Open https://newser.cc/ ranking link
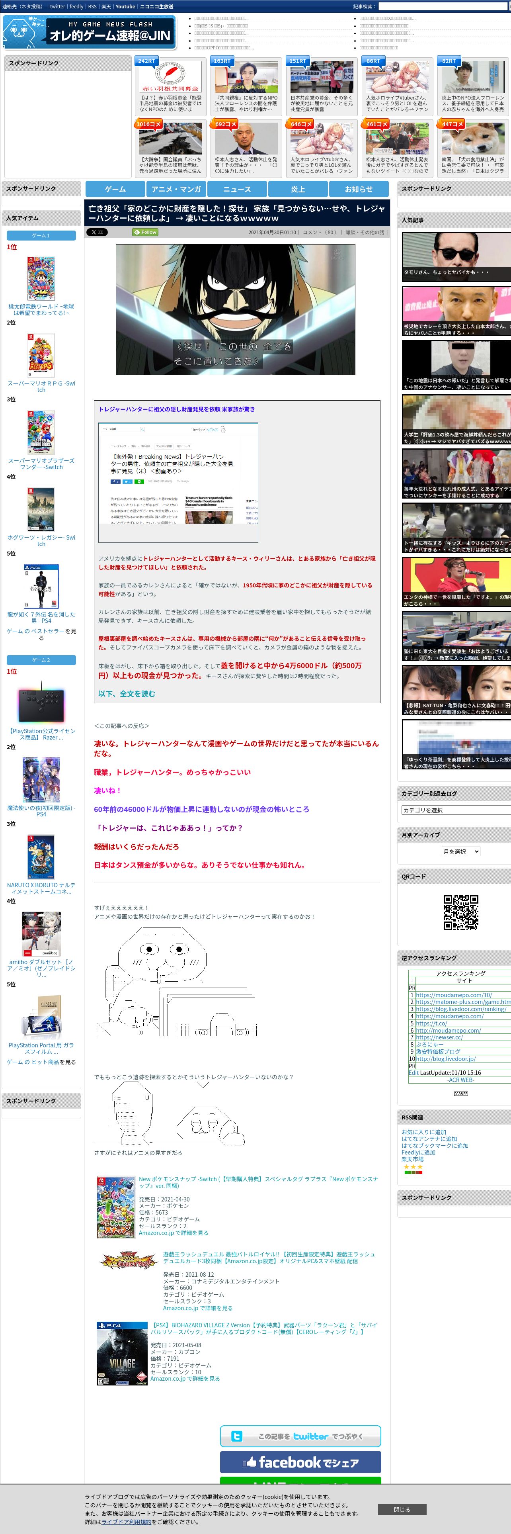Viewport: 511px width, 1534px height. [x=439, y=1037]
